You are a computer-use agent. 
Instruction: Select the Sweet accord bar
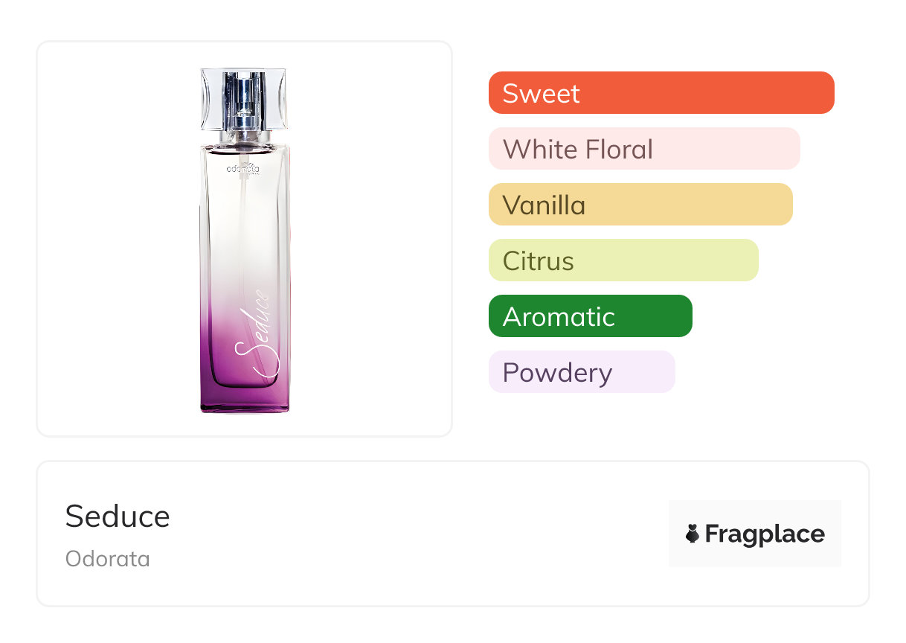tap(661, 93)
